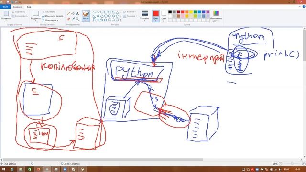Click the horizontal scrollbar thumb
306x172 pixels.
click(x=103, y=160)
